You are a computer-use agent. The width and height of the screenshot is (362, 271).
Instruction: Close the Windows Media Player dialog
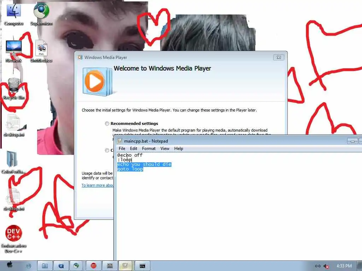coord(279,58)
